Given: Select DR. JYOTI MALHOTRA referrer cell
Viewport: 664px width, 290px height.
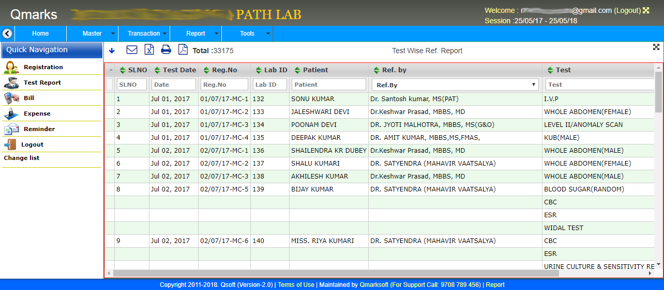Looking at the screenshot, I should [456, 125].
